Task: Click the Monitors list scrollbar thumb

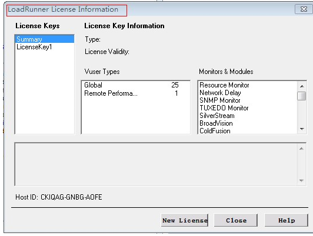Action: click(x=302, y=96)
